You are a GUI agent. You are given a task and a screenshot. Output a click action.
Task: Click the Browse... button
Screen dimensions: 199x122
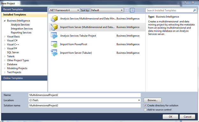(152, 100)
